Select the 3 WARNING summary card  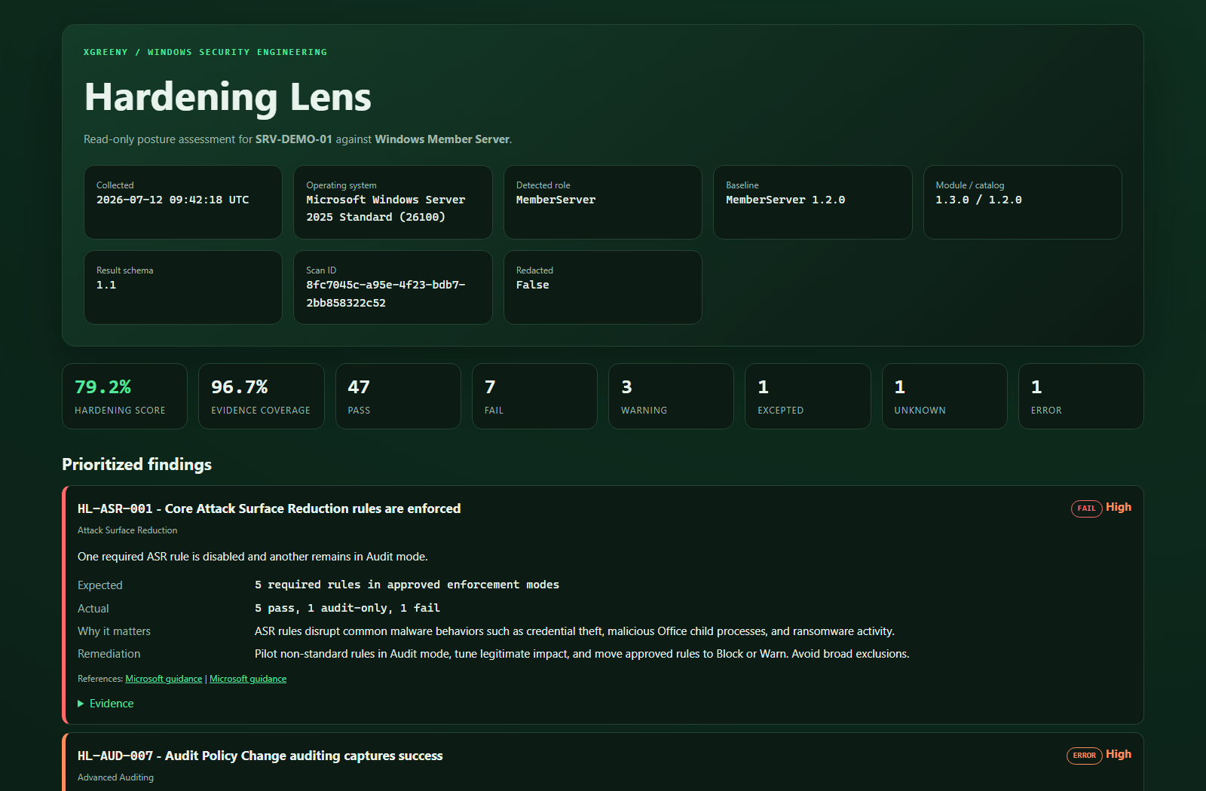coord(671,396)
